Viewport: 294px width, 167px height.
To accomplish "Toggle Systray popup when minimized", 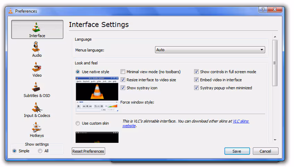I will (x=196, y=88).
